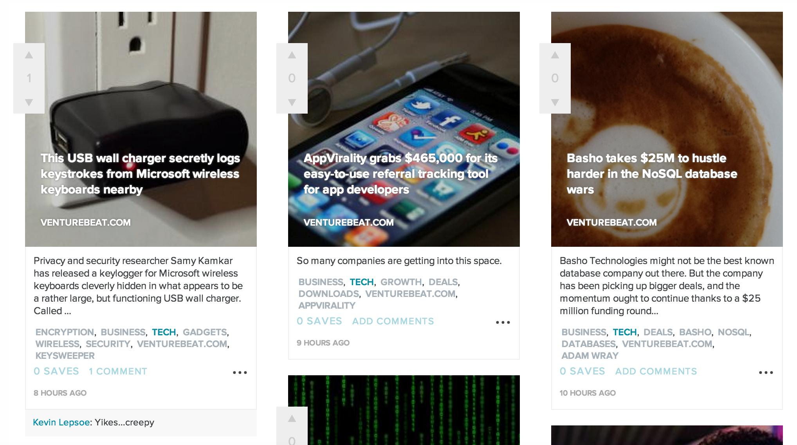Upvote the green matrix code article
The width and height of the screenshot is (797, 445).
292,419
